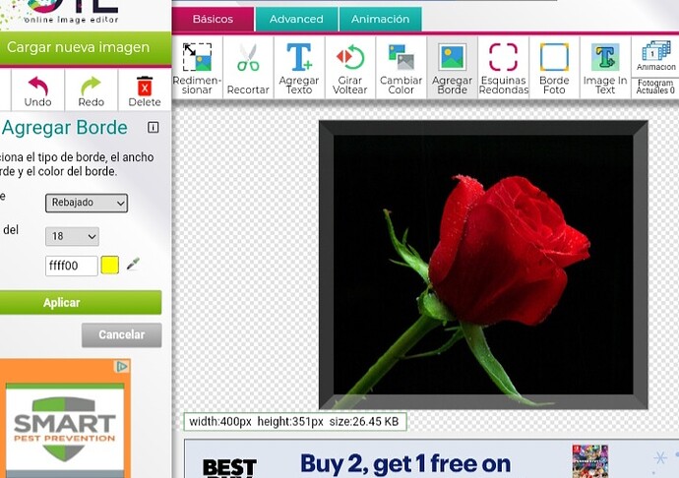Open the Esquinas Redondas tool

(503, 67)
